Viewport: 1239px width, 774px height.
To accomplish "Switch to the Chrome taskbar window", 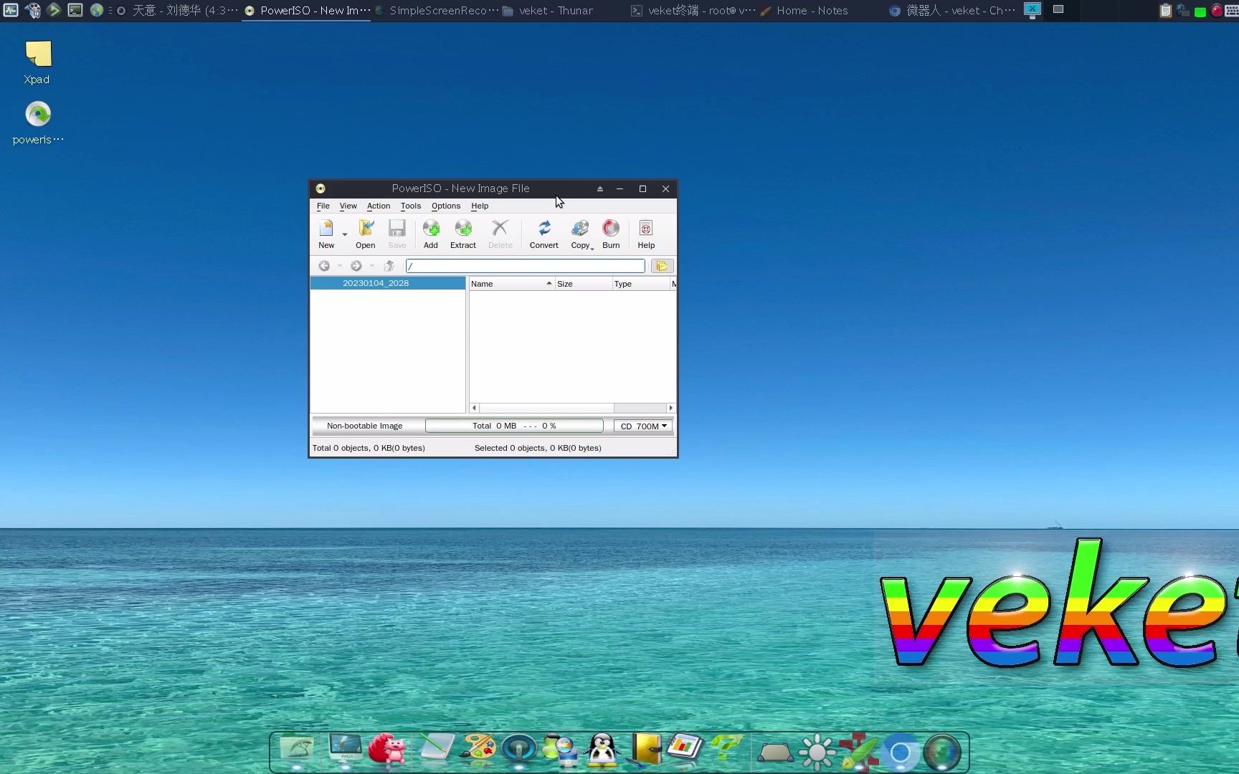I will pos(952,11).
